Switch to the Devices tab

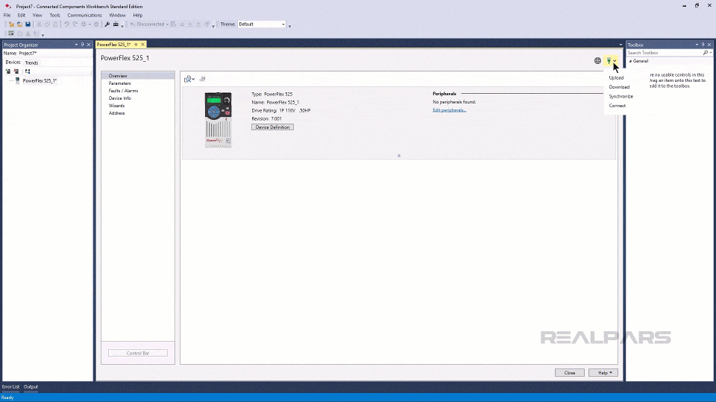(13, 63)
